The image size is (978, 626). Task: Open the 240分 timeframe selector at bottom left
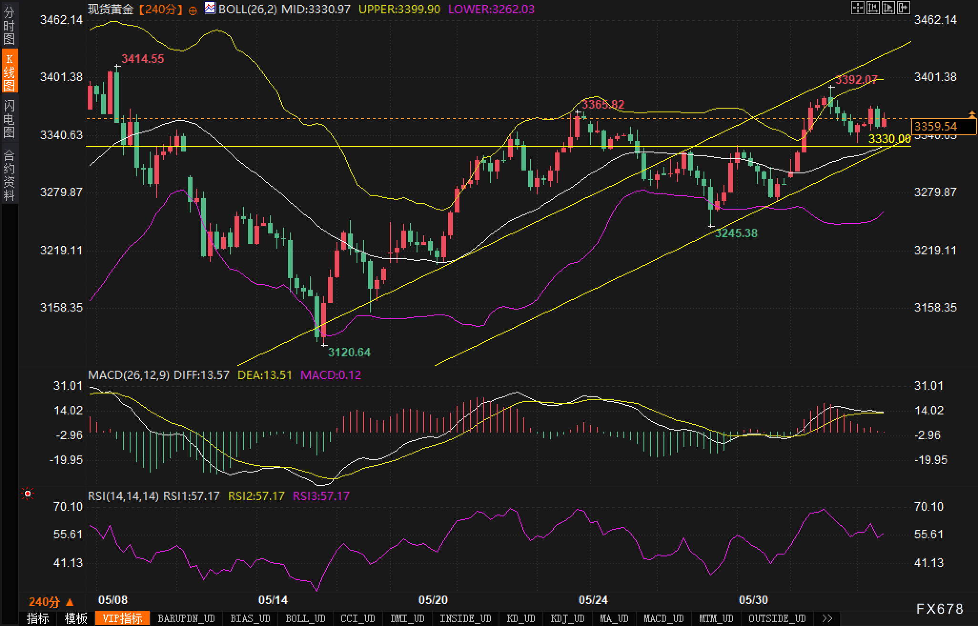click(x=51, y=602)
